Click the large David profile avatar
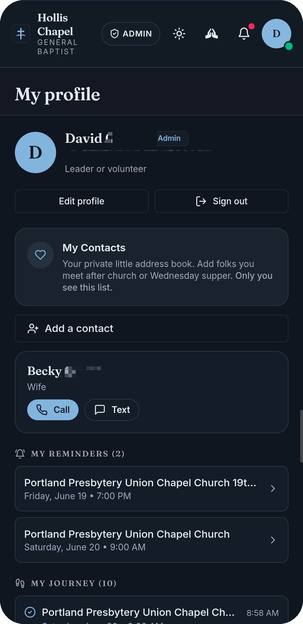The width and height of the screenshot is (303, 624). point(35,153)
